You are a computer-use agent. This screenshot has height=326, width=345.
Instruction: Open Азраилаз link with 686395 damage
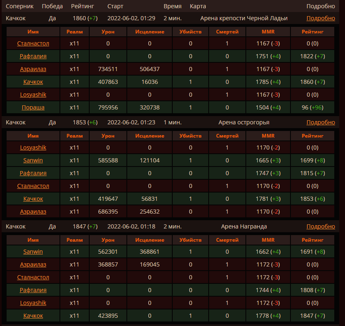33,212
